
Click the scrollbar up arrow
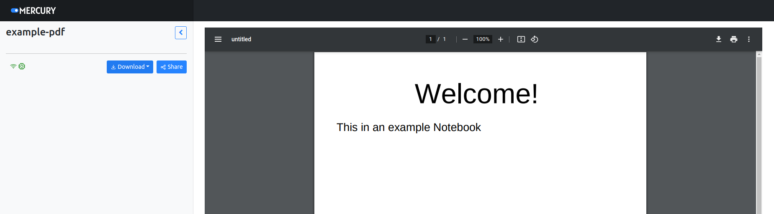click(x=759, y=54)
